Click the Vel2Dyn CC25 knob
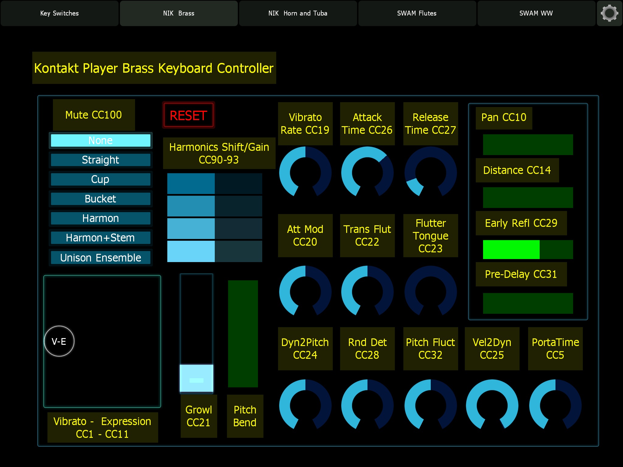The width and height of the screenshot is (623, 467). (492, 405)
